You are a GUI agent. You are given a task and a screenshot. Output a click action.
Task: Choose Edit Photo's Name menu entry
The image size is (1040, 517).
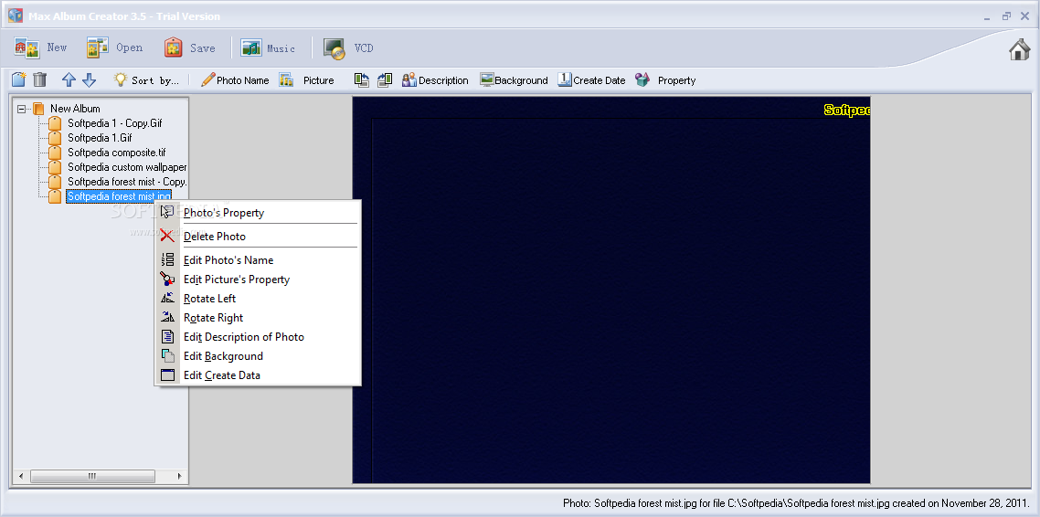tap(258, 259)
